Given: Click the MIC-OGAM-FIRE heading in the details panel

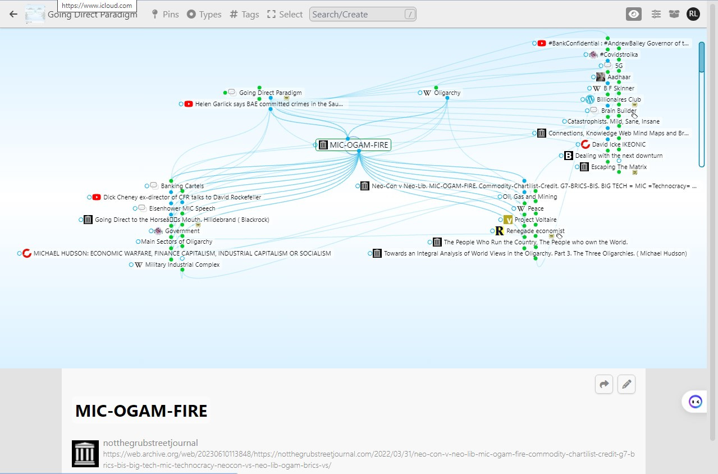Looking at the screenshot, I should (x=141, y=411).
